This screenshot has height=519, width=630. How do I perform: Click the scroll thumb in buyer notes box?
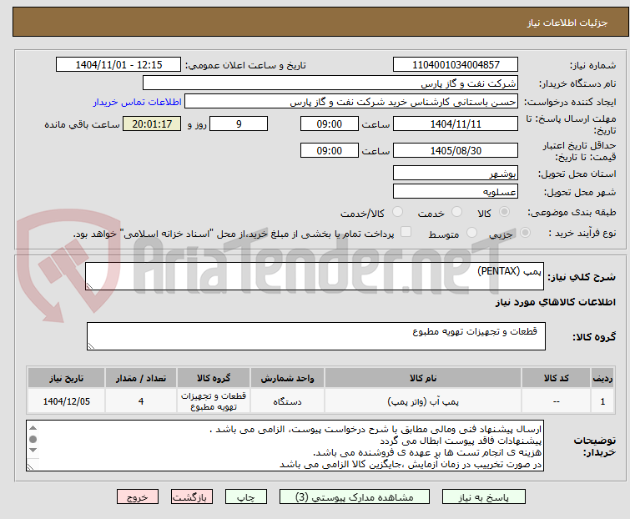[x=33, y=440]
